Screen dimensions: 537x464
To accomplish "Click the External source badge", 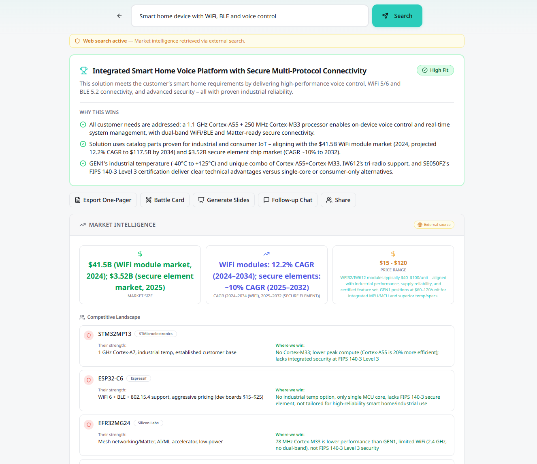I will click(x=434, y=225).
